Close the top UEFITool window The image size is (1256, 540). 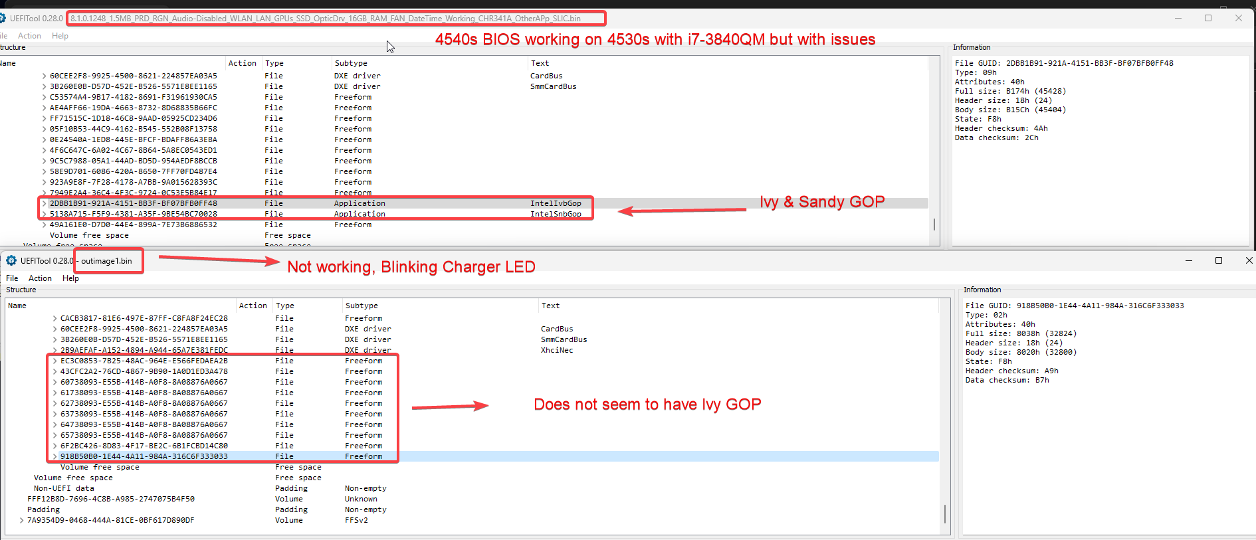pyautogui.click(x=1239, y=18)
